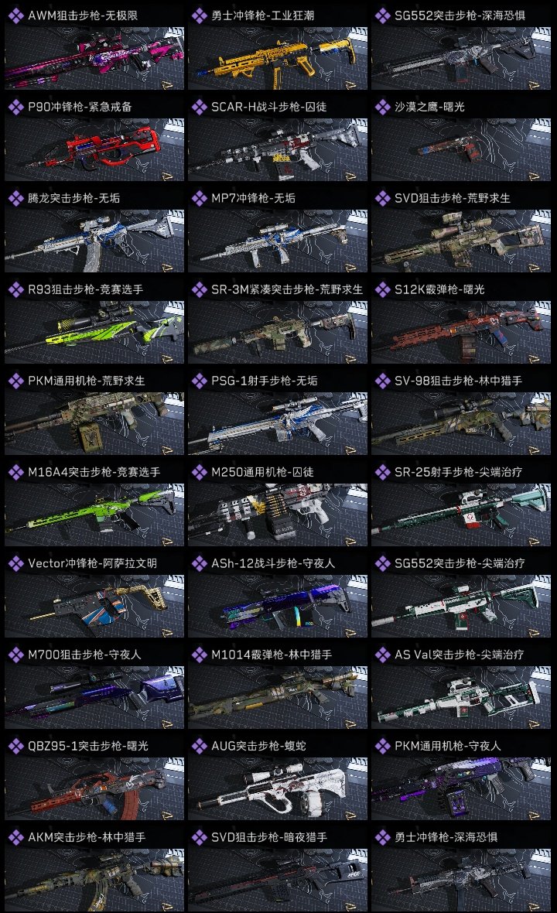
Task: Click the SG552突击步枪-深海恐惧 title
Action: [x=460, y=15]
